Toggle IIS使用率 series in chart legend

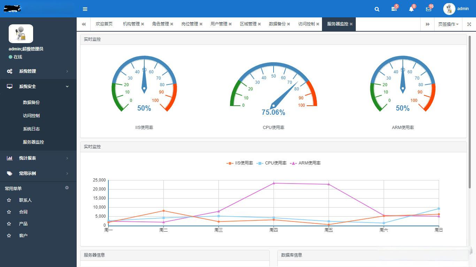click(x=240, y=163)
